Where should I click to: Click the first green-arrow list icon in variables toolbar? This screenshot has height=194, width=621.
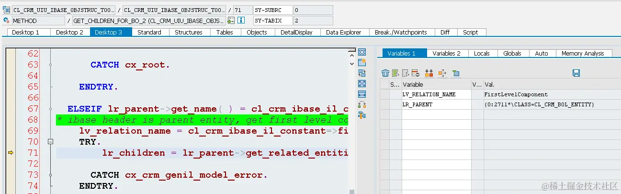[395, 73]
